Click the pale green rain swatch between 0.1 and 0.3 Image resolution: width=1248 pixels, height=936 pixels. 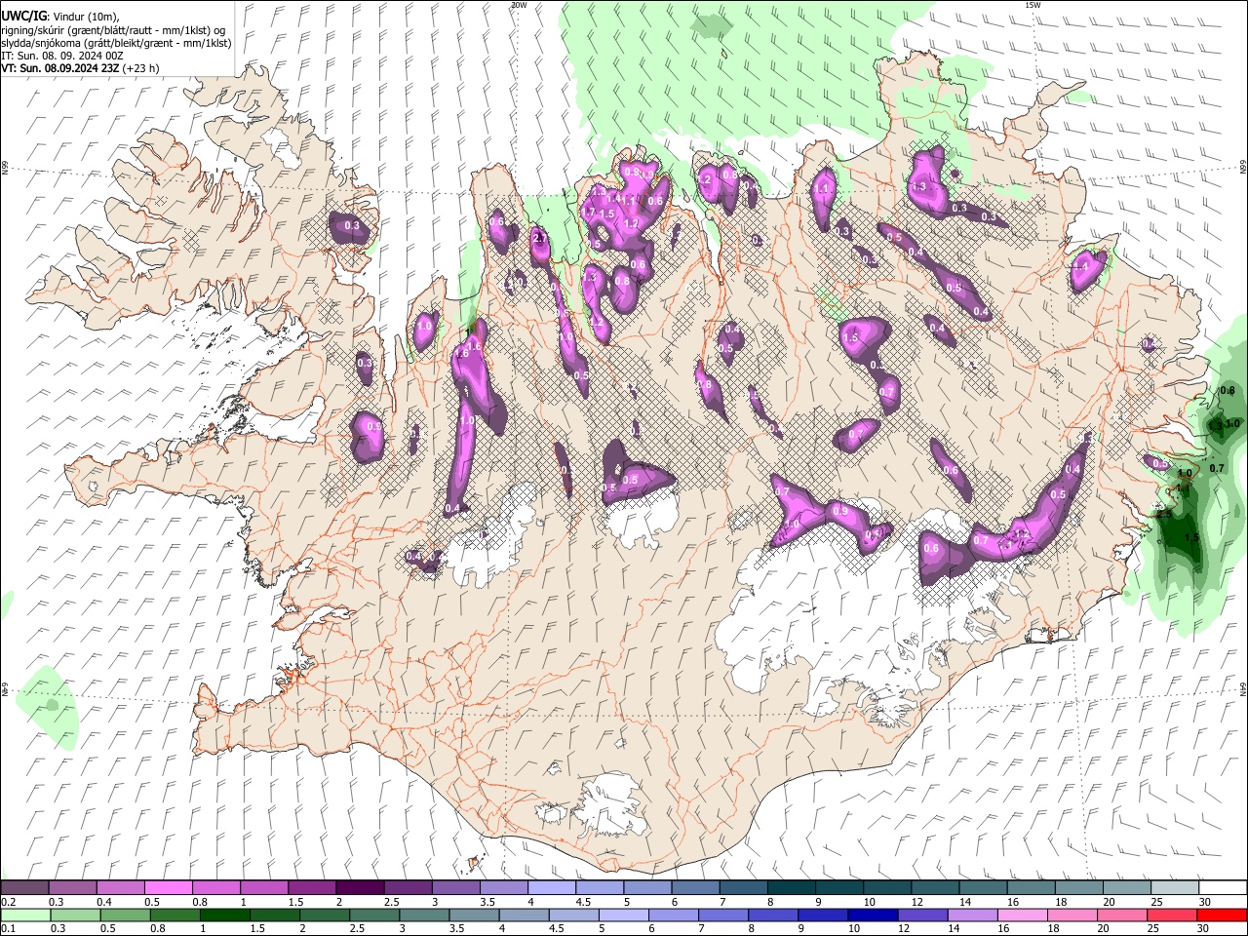[25, 915]
